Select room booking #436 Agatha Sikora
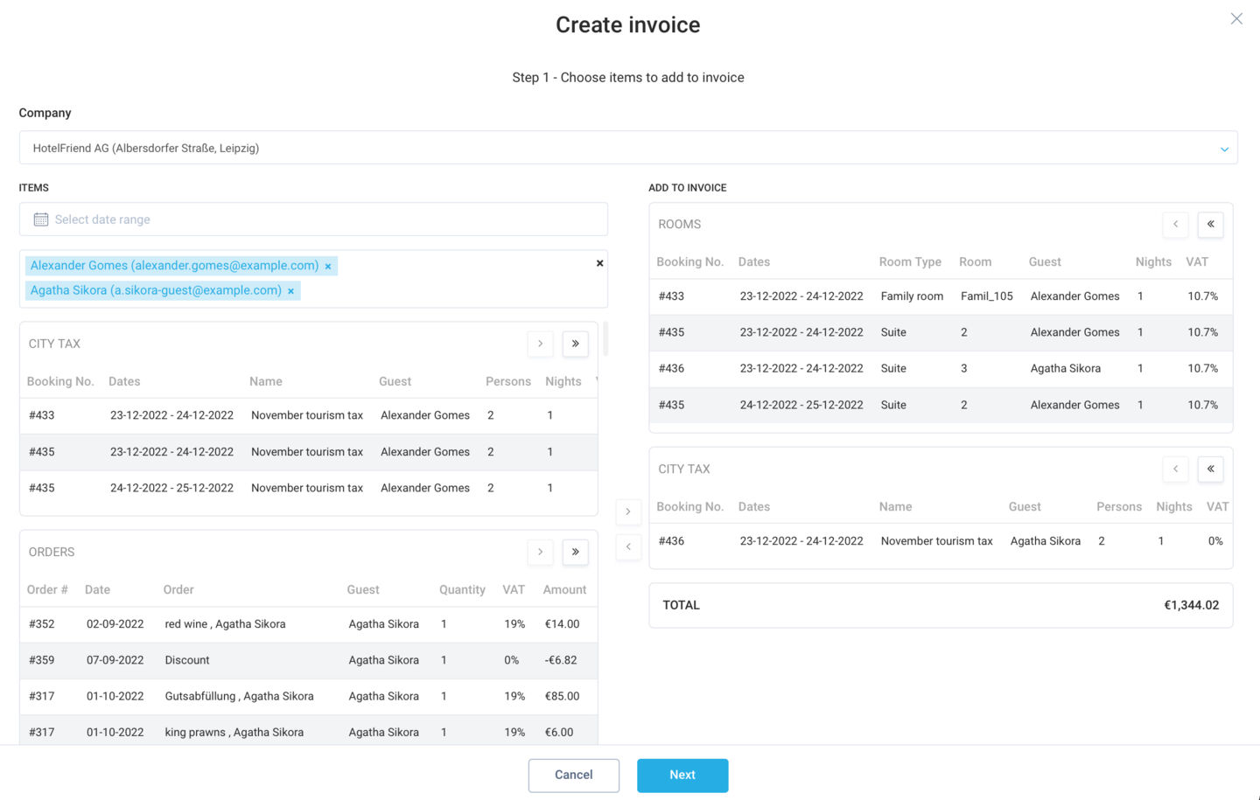 point(941,368)
